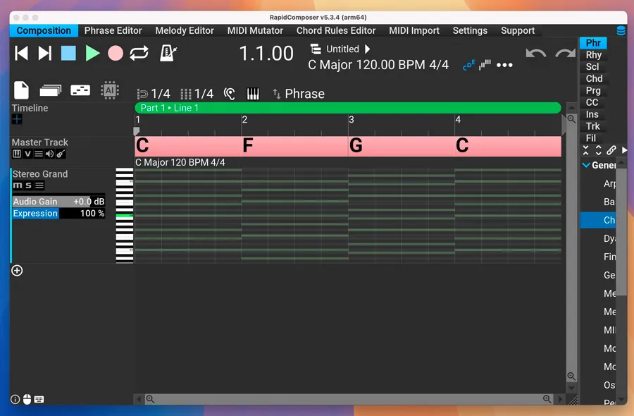Toggle loop playback
634x416 pixels.
[x=139, y=53]
